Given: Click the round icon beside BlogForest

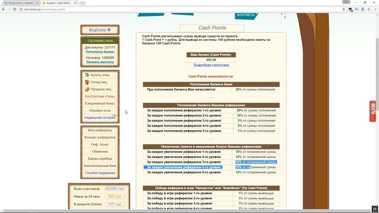Looking at the screenshot, I should pyautogui.click(x=109, y=30).
